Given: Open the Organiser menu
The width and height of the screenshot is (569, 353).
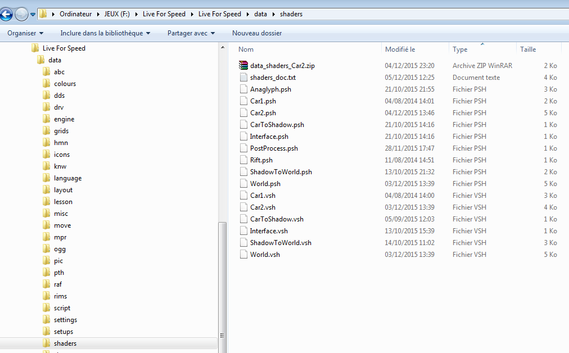Looking at the screenshot, I should [x=25, y=33].
